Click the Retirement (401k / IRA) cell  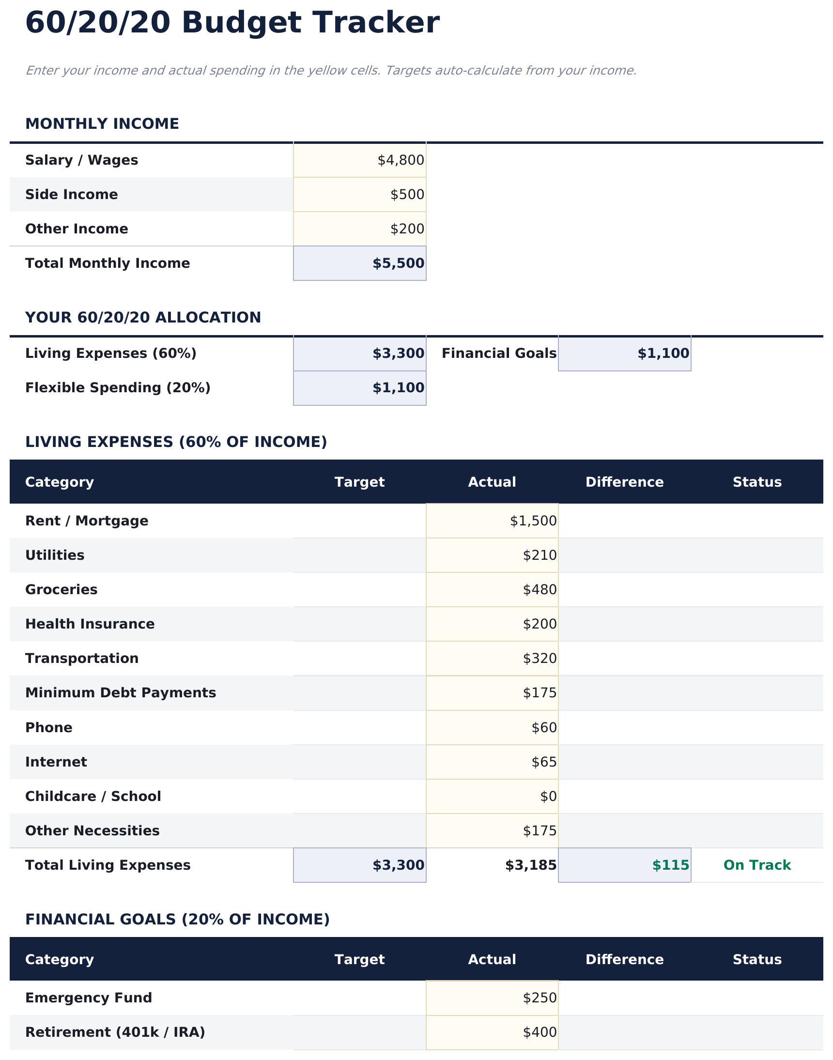coord(492,1032)
